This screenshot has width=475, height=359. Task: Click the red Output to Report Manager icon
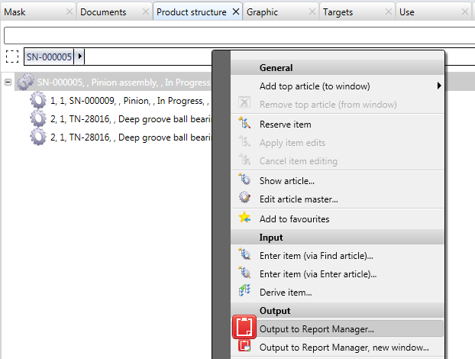coord(244,327)
